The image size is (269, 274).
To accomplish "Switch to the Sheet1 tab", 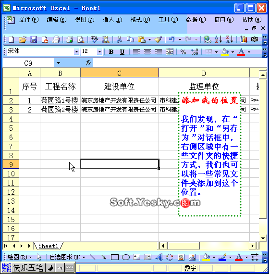I will 48,246.
